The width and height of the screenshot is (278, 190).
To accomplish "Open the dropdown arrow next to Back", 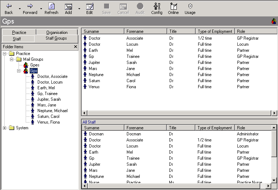I will (20, 8).
